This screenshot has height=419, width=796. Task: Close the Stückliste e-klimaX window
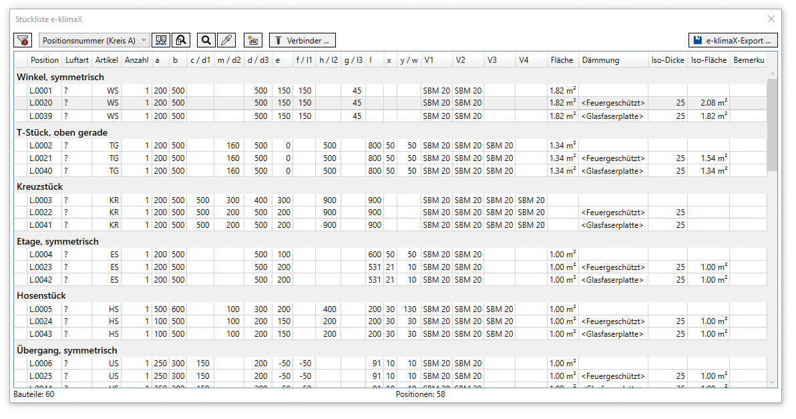[771, 19]
